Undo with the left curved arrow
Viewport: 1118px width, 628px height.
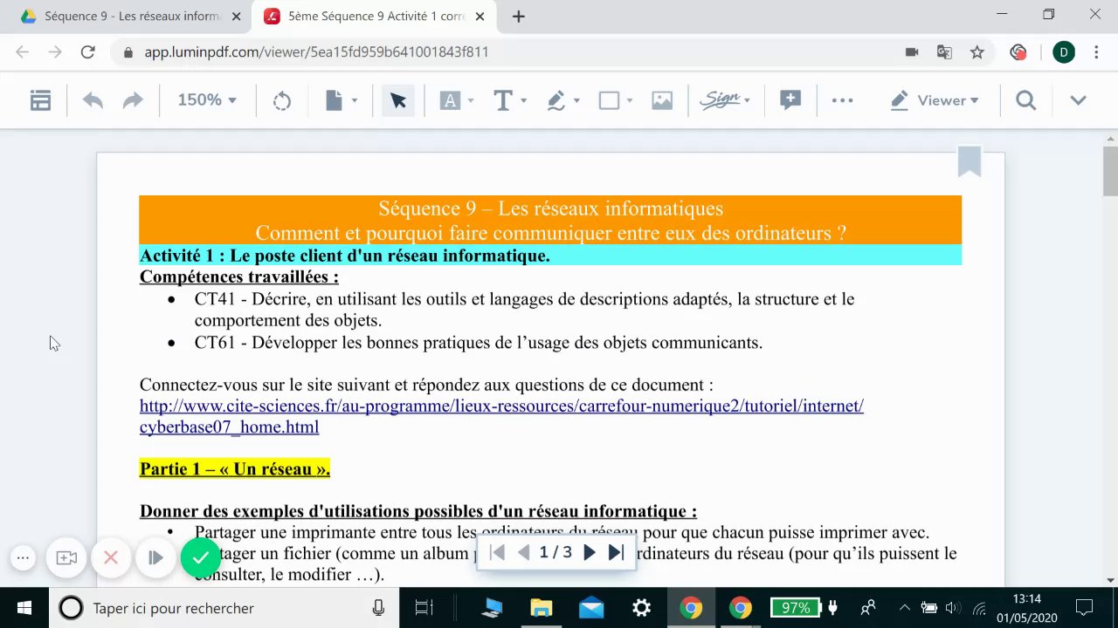(93, 100)
